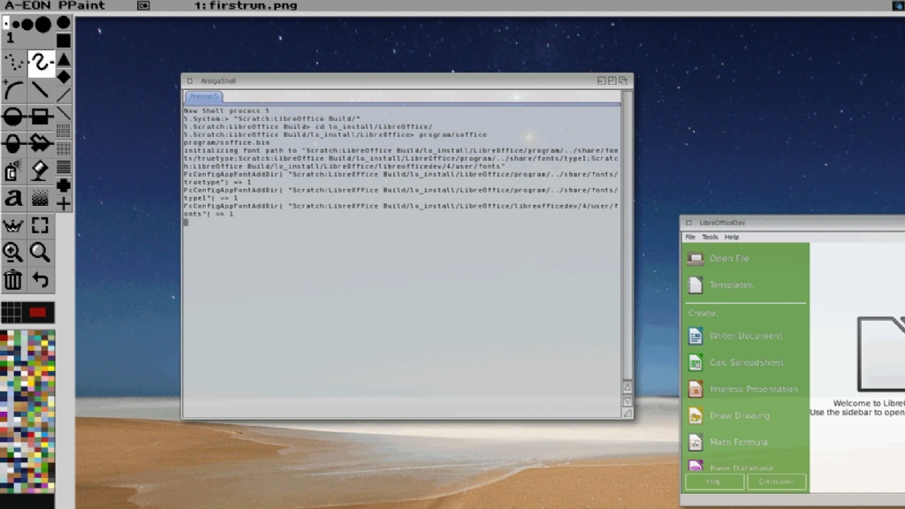Image resolution: width=905 pixels, height=509 pixels.
Task: Clear the picture with the trash icon
Action: 13,280
